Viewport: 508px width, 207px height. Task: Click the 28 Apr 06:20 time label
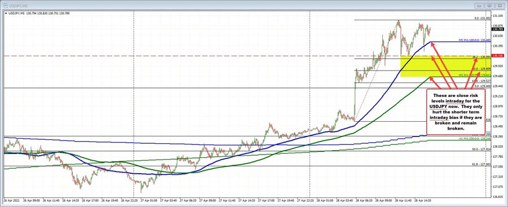364,201
